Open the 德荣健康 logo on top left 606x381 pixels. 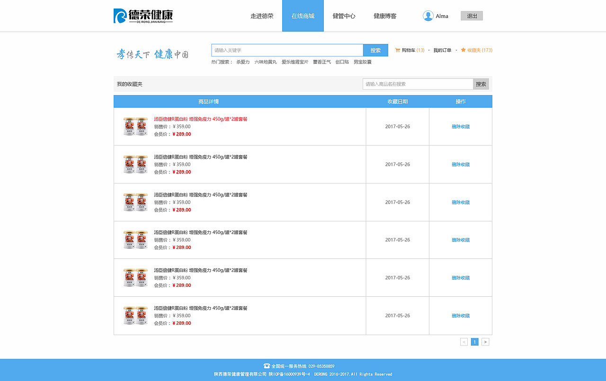click(143, 15)
